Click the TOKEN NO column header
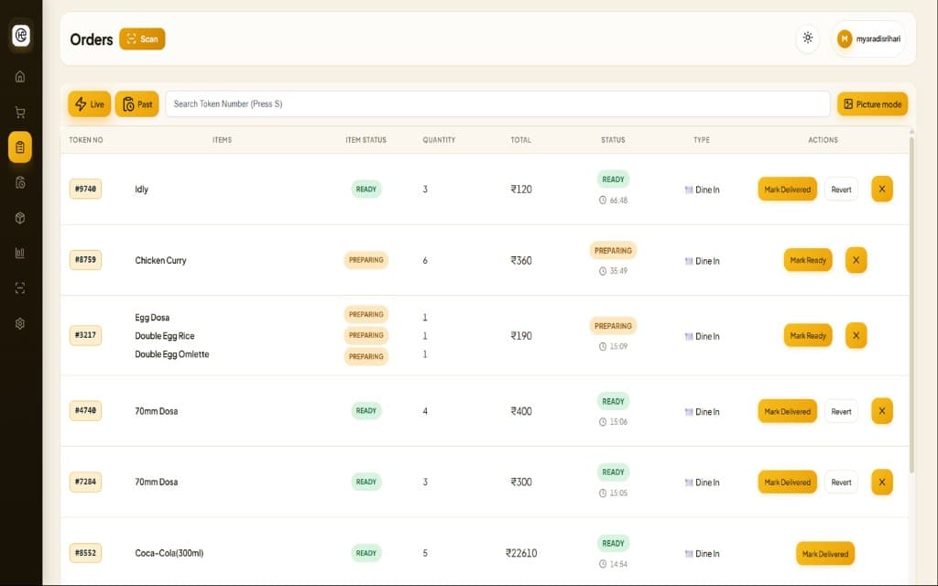Screen dimensions: 938x586 85,140
